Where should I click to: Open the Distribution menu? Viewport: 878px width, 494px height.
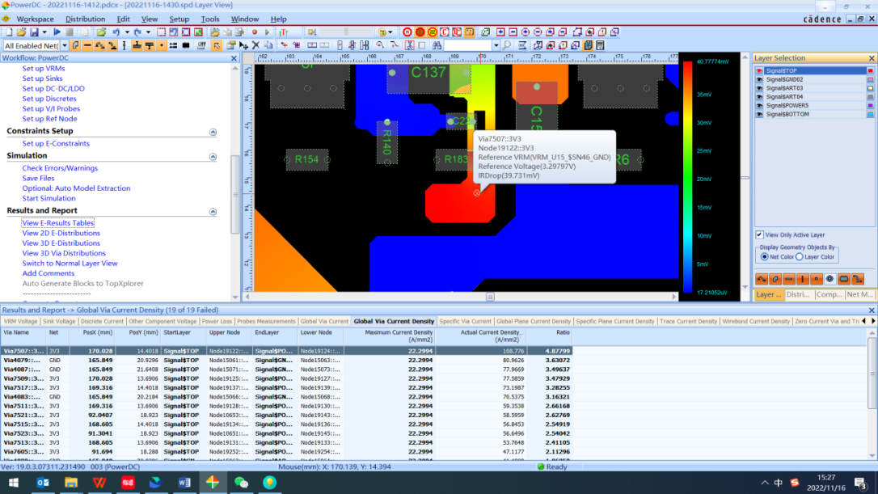[x=85, y=19]
